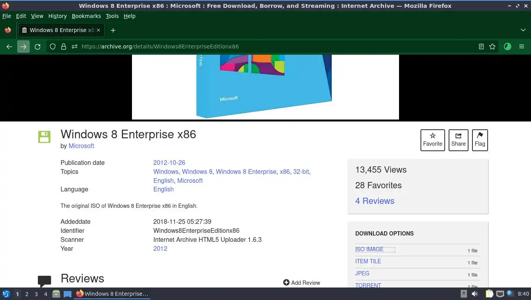Click the 13,455 Views text
531x300 pixels.
tap(381, 170)
